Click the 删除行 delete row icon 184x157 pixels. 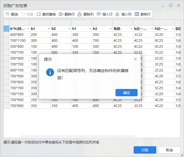point(61,14)
